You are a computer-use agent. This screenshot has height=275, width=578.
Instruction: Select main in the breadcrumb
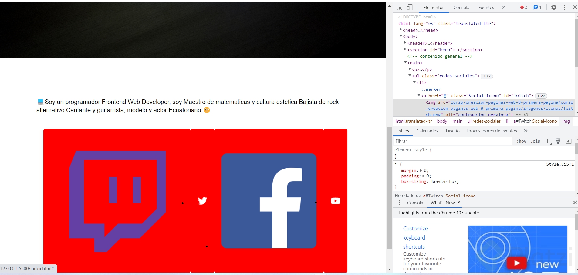click(x=458, y=121)
